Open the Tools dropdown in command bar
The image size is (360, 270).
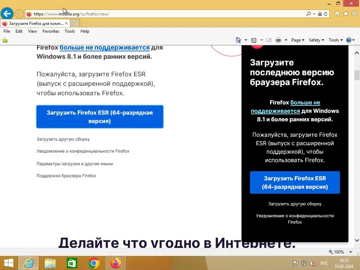click(335, 40)
